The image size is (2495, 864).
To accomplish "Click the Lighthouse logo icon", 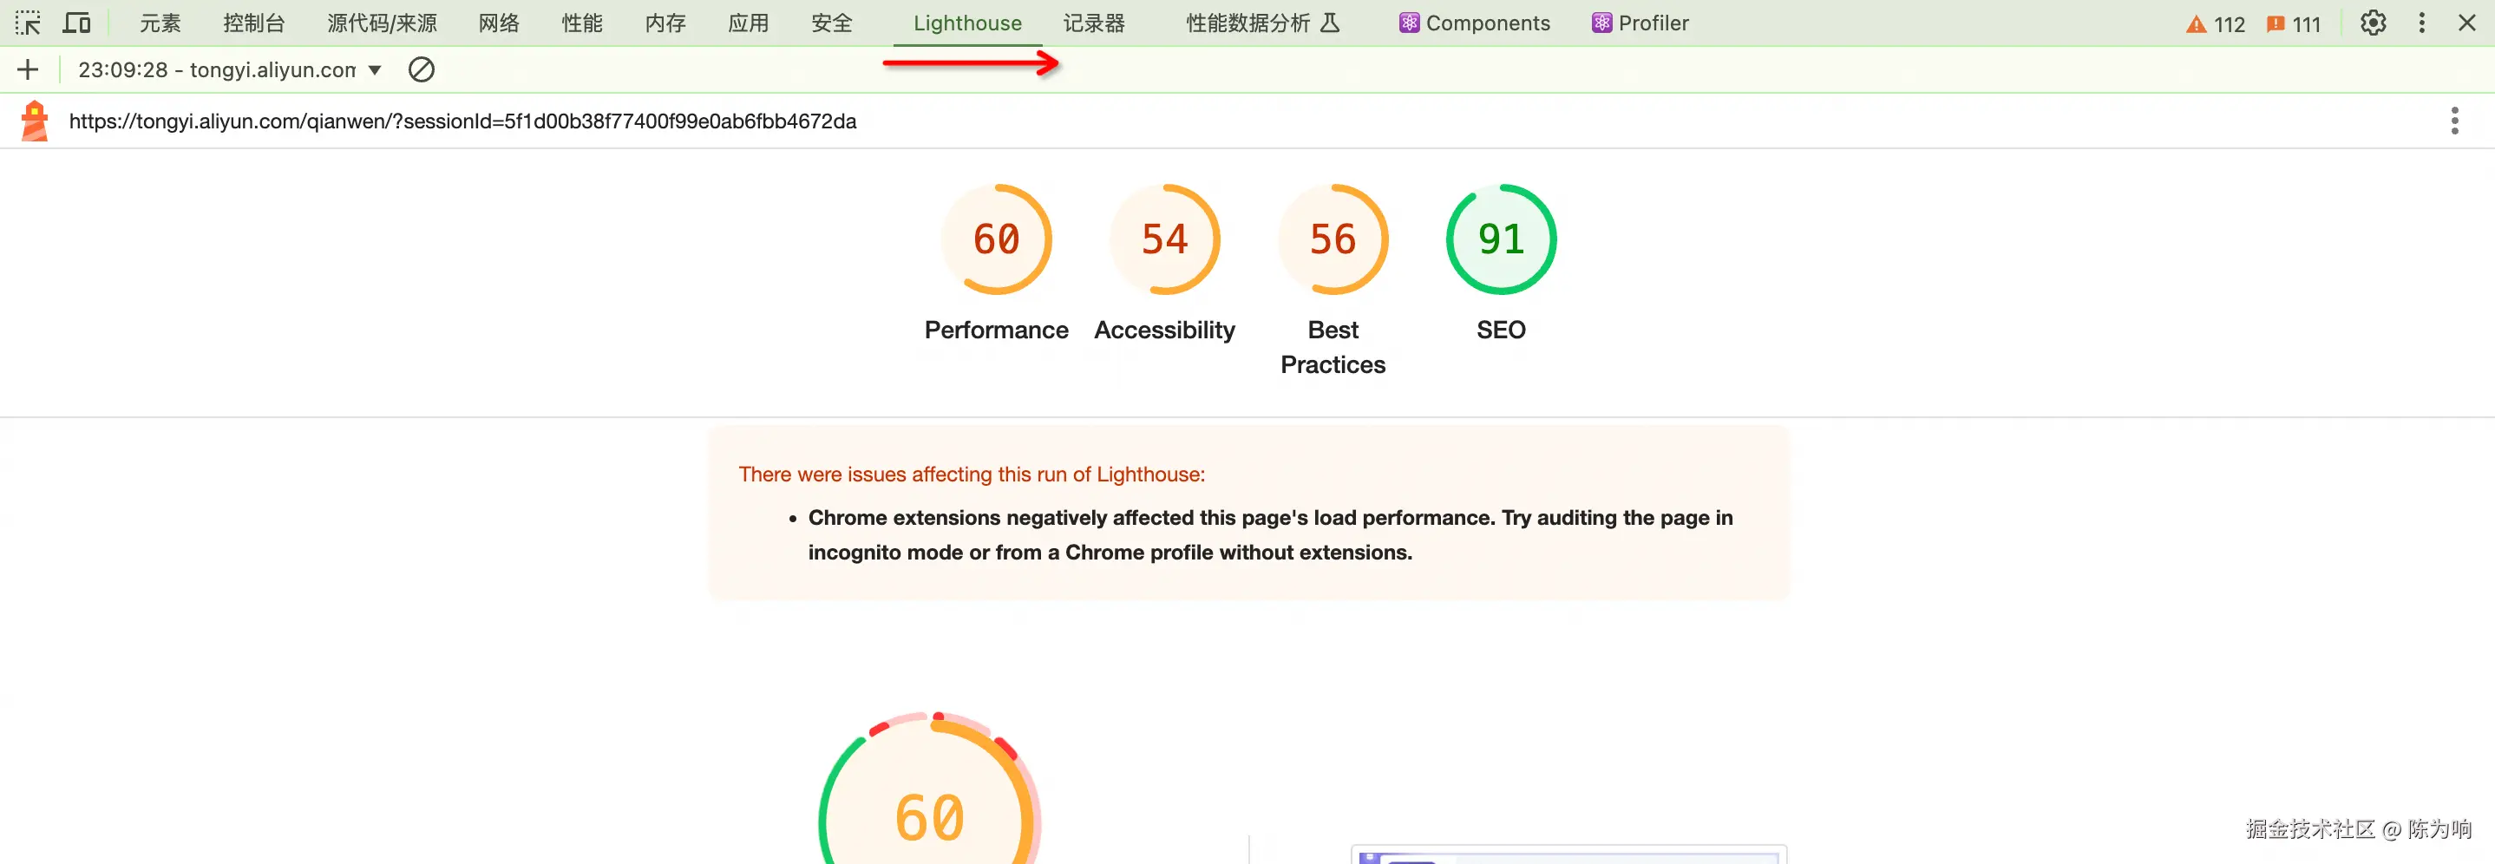I will (35, 121).
